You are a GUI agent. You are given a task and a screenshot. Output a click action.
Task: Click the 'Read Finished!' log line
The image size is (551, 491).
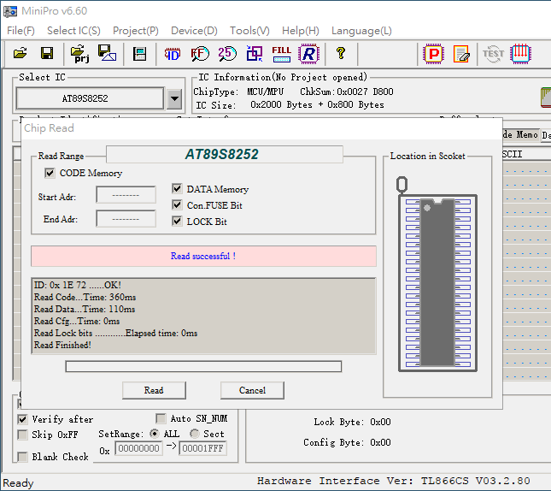[x=62, y=345]
